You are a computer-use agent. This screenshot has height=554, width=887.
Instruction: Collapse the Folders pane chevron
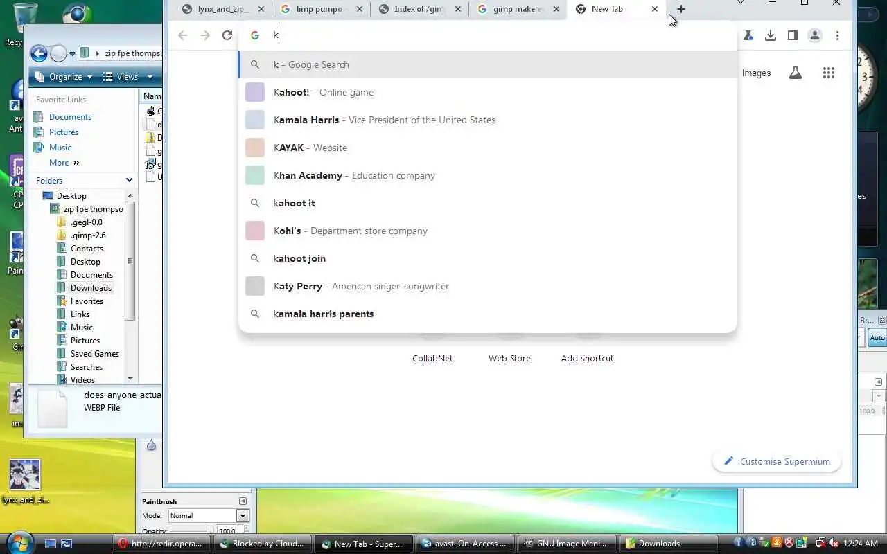pos(129,180)
